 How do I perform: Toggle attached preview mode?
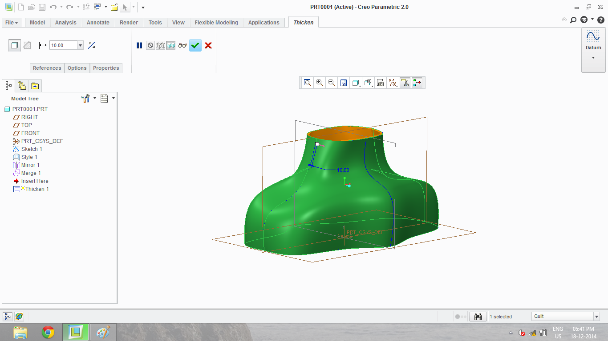click(171, 45)
